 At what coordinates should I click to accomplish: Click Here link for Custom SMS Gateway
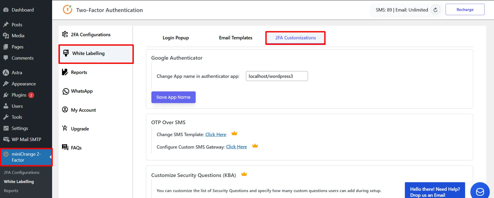(236, 147)
